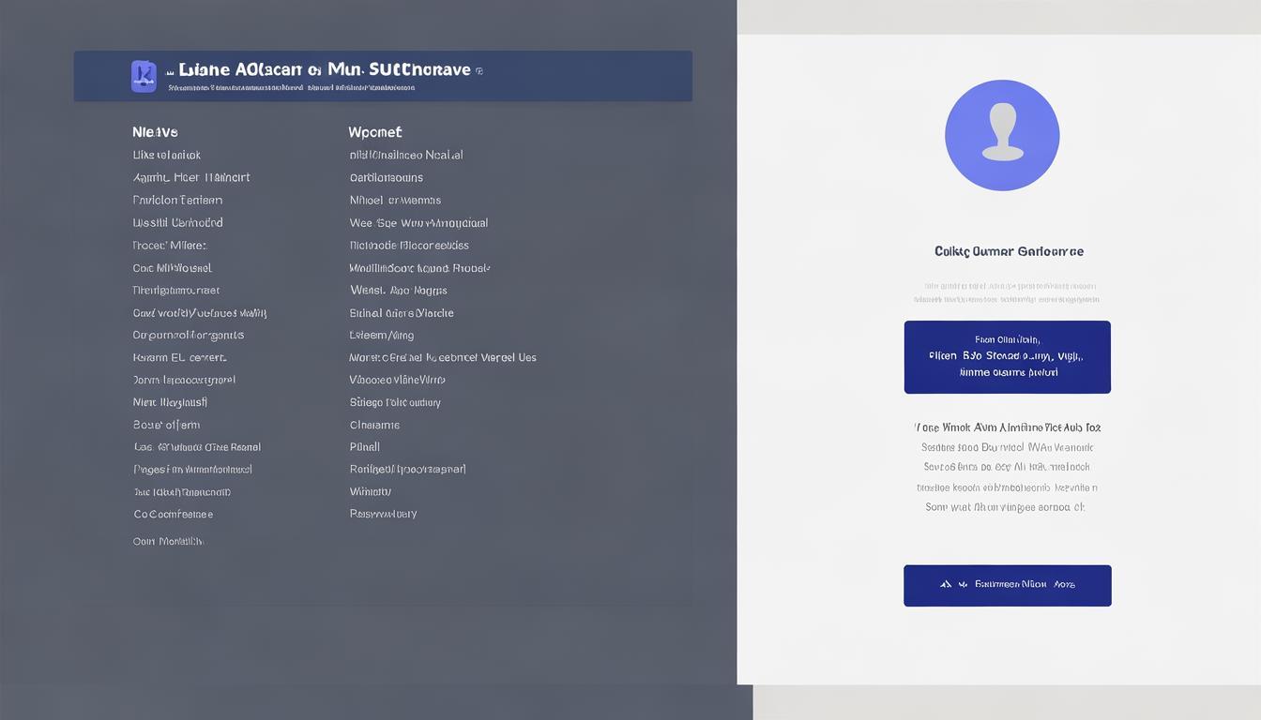
Task: Click the "Co Coomfeenee" list item
Action: [173, 515]
